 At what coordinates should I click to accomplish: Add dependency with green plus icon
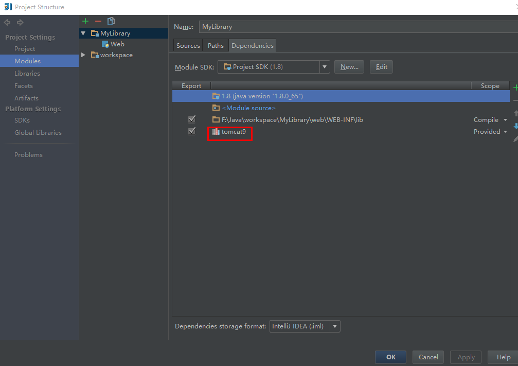(515, 88)
